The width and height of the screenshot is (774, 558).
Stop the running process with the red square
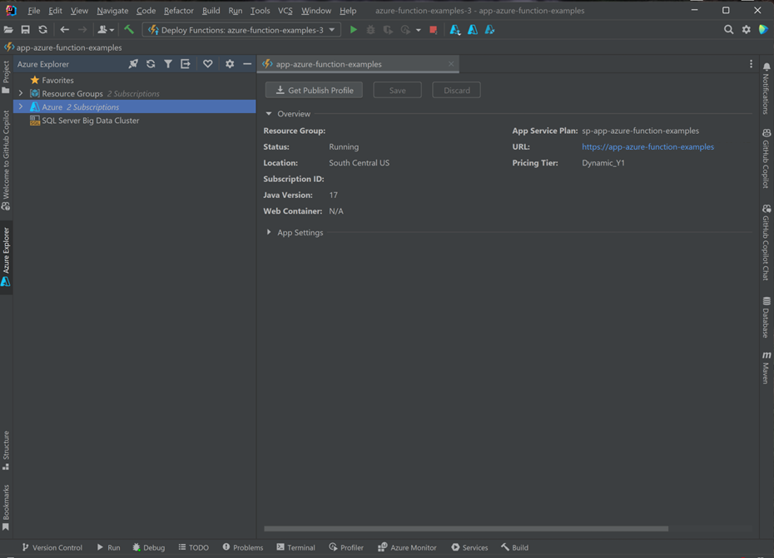(x=433, y=29)
